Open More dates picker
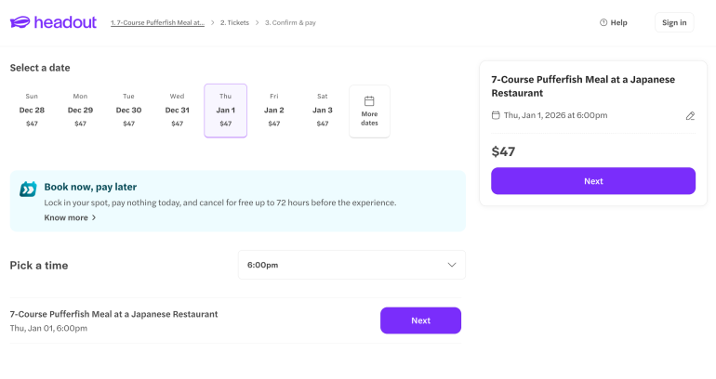Viewport: 716px width, 379px height. tap(369, 111)
